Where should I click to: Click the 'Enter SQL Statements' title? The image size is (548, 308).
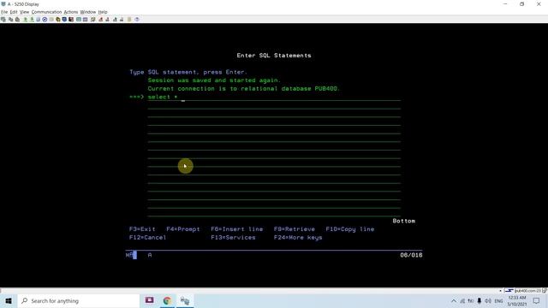[274, 55]
